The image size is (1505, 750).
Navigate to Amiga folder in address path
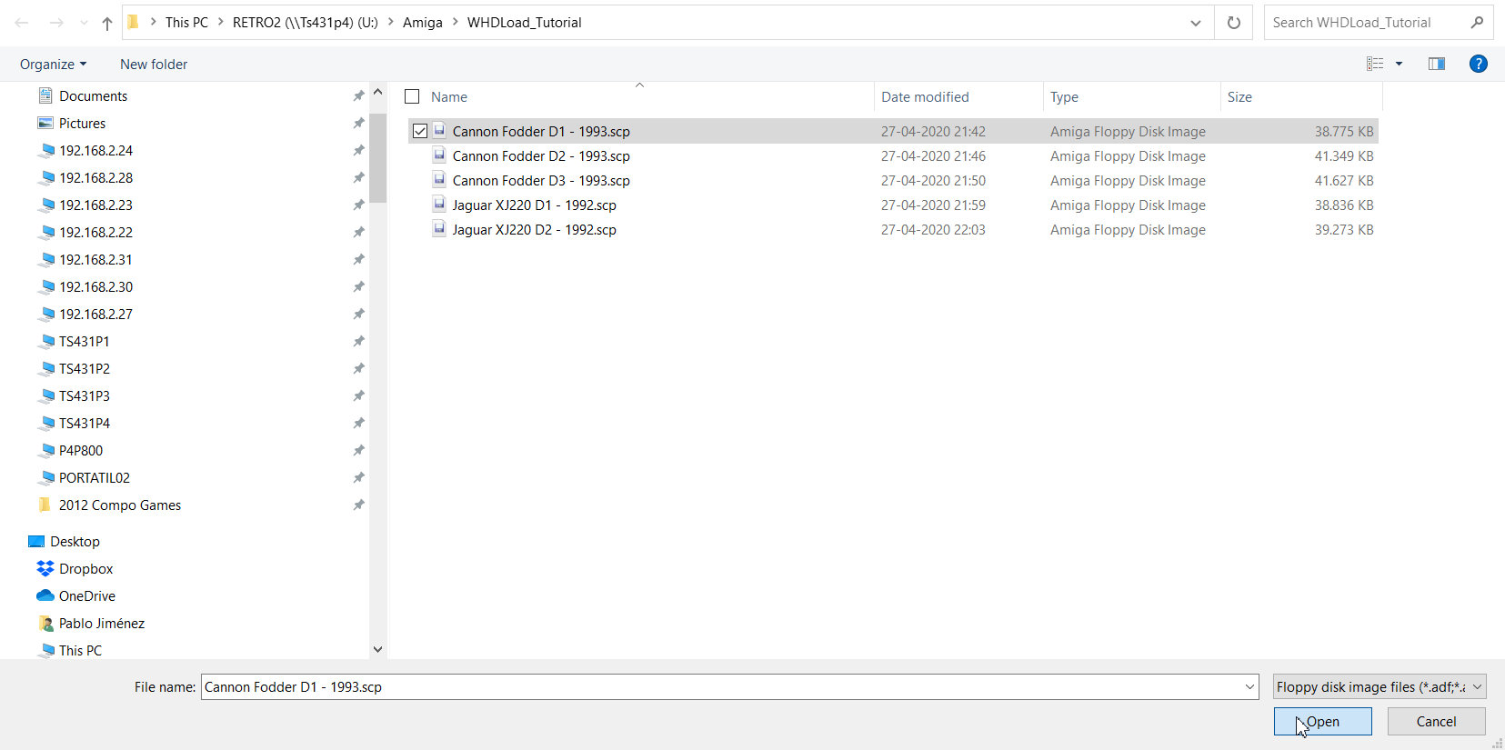(x=423, y=23)
